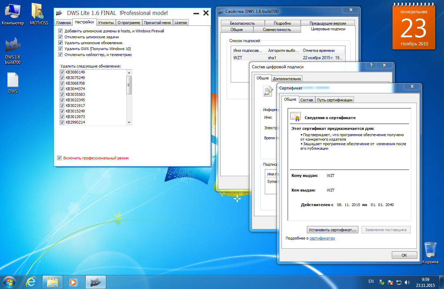444x289 pixels.
Task: Uncheck update KB3021917 in the list
Action: click(x=62, y=106)
